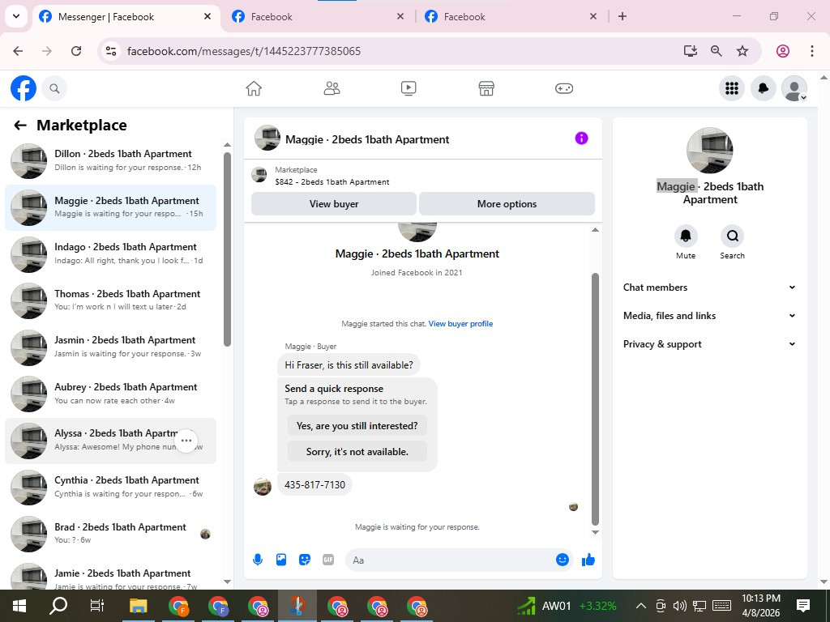This screenshot has width=830, height=622.
Task: Send 'Sorry, it's not available.' response
Action: click(357, 452)
